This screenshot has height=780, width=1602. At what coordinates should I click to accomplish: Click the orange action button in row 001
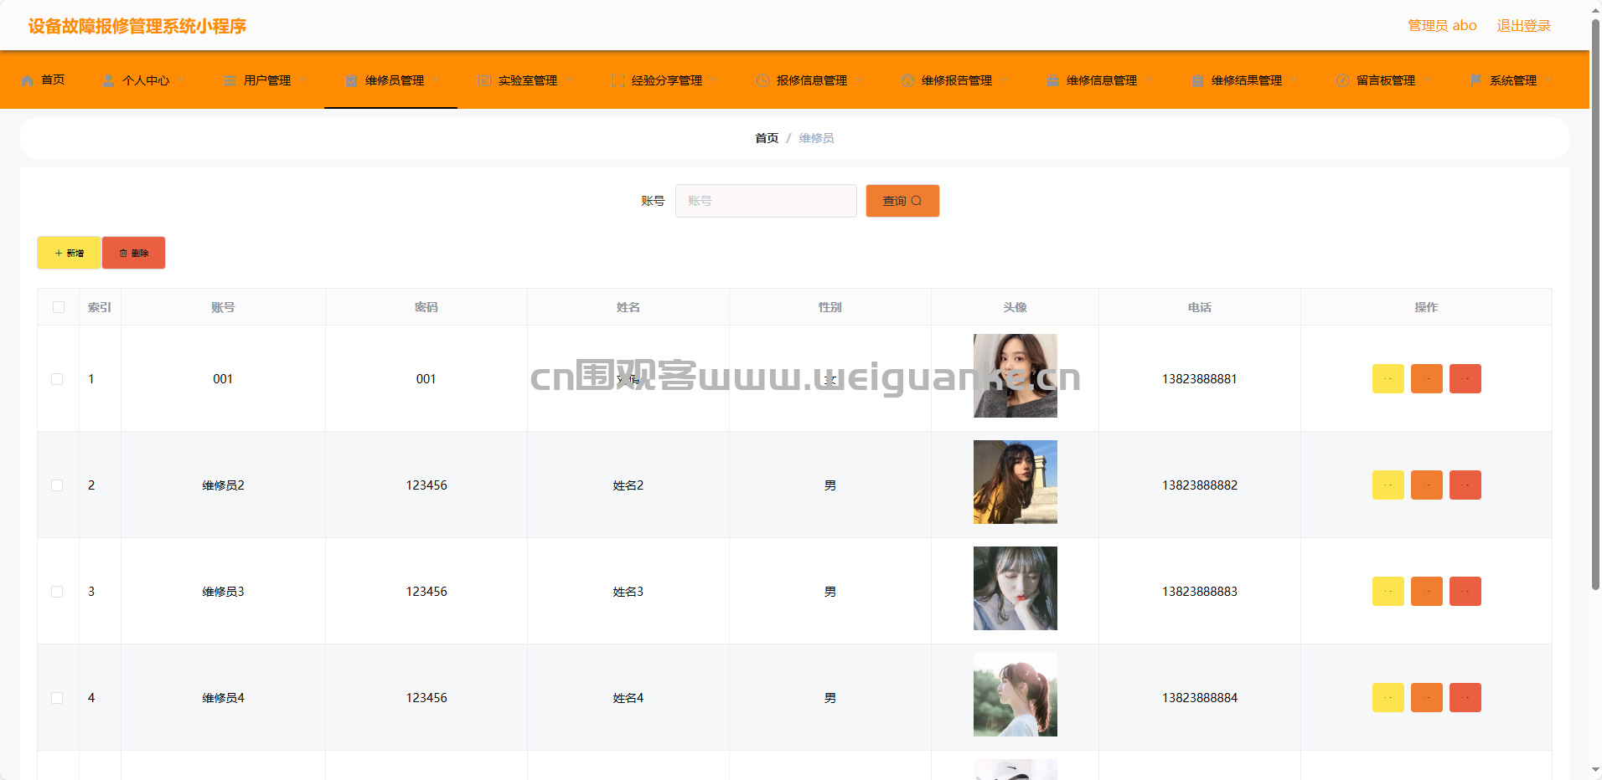point(1427,379)
